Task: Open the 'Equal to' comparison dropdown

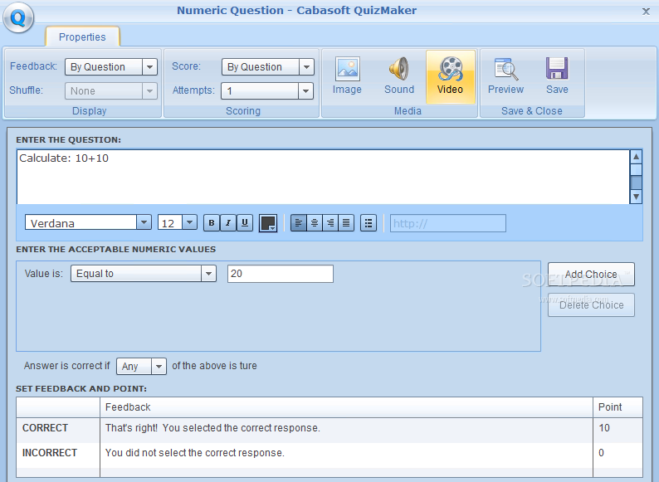Action: tap(144, 274)
